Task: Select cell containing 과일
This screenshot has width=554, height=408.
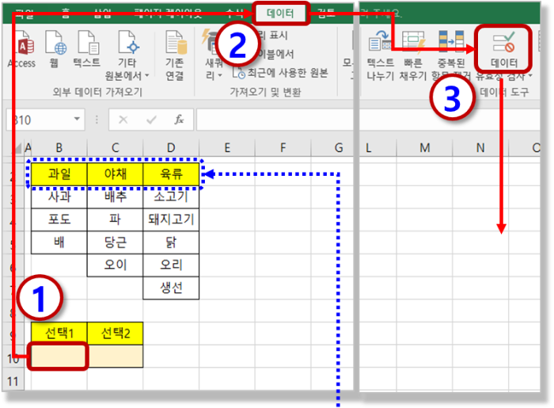Action: point(59,174)
